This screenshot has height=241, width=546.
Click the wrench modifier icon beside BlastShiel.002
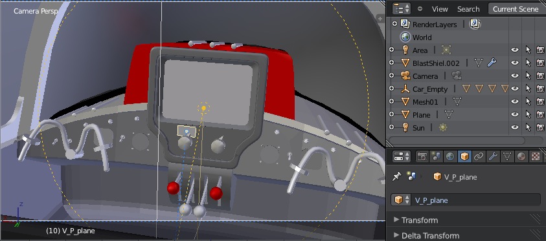(492, 63)
